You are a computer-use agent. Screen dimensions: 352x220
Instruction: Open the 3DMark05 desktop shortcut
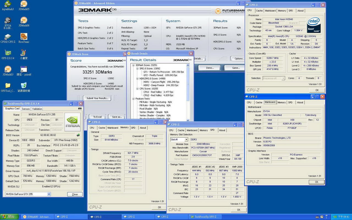click(x=24, y=6)
